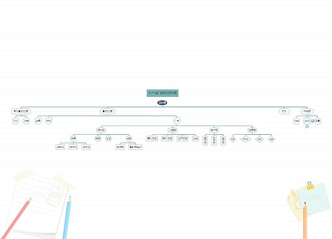Image resolution: width=332 pixels, height=239 pixels.
Task: Select the 工程部 department node
Action: click(173, 130)
